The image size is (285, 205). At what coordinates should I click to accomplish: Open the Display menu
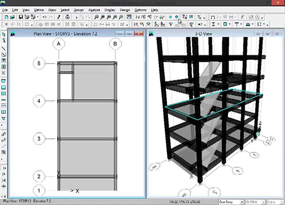(110, 10)
